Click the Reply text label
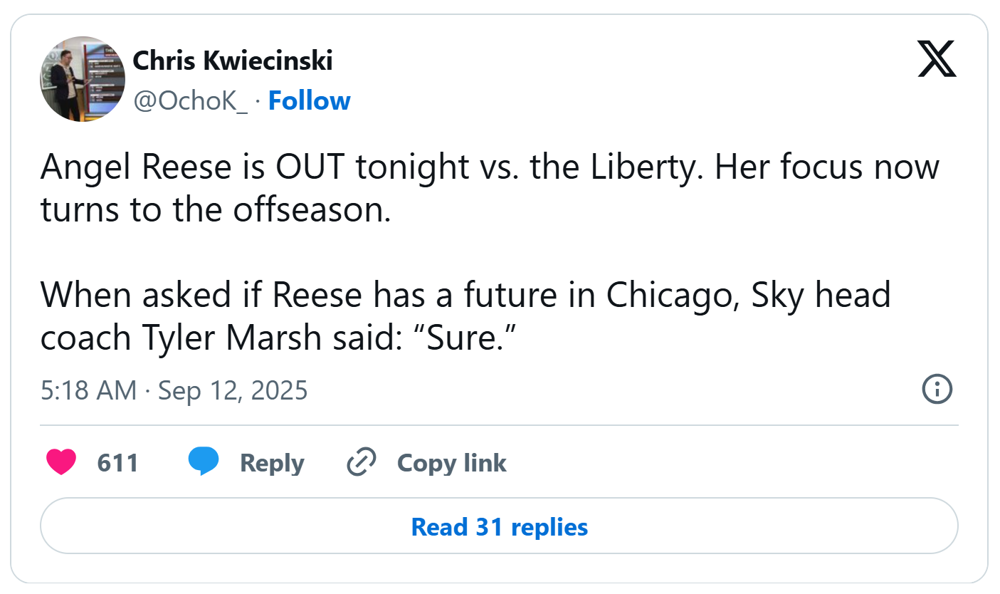1000x594 pixels. click(272, 463)
